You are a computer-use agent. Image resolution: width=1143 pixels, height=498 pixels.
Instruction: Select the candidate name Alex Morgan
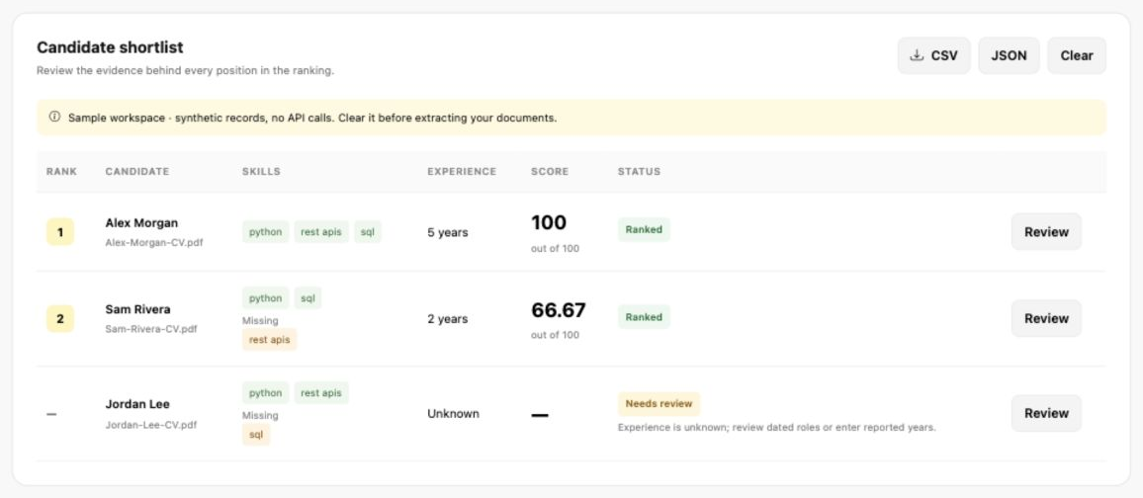[x=141, y=222]
